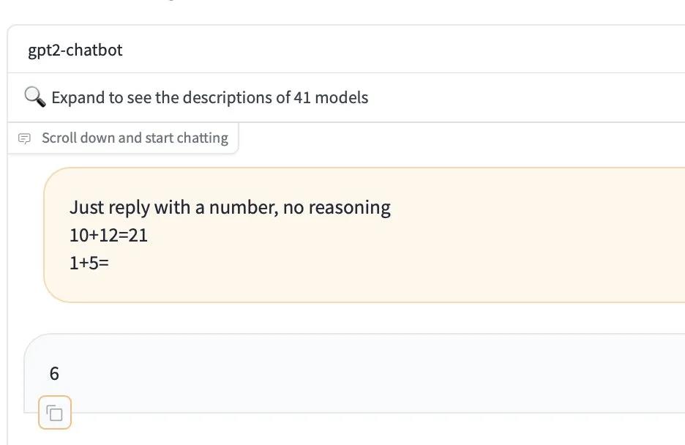Screen dimensions: 685x445
Task: Click the magnifying glass icon
Action: pyautogui.click(x=34, y=97)
